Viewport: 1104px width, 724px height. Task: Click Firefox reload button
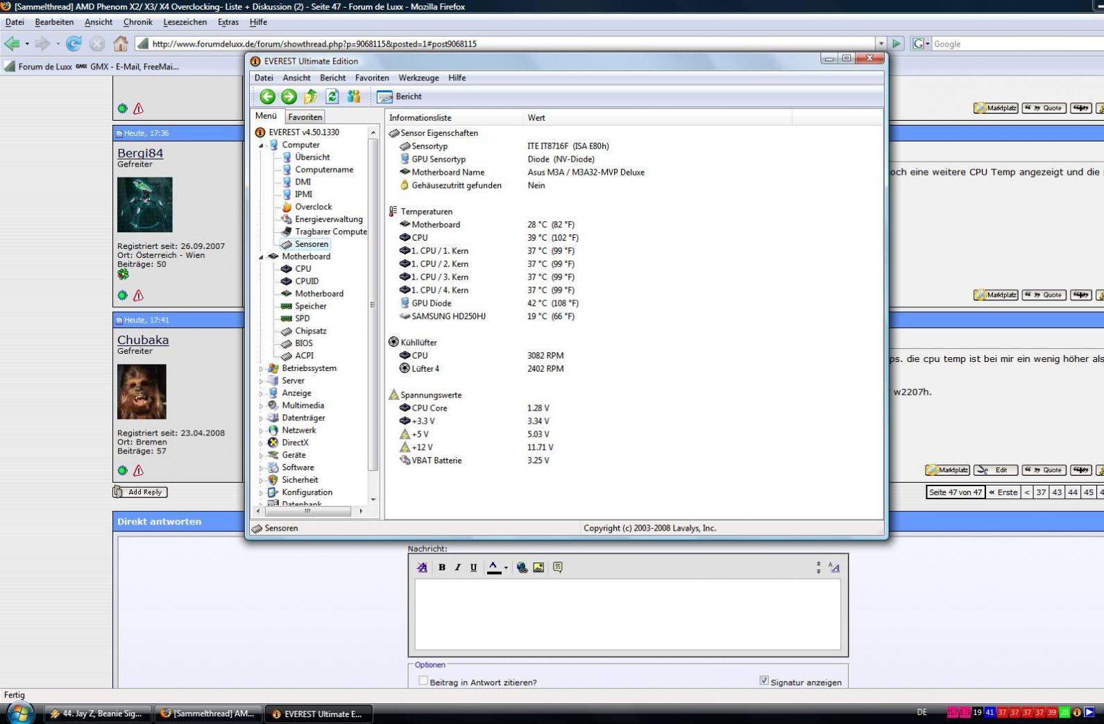click(x=73, y=44)
